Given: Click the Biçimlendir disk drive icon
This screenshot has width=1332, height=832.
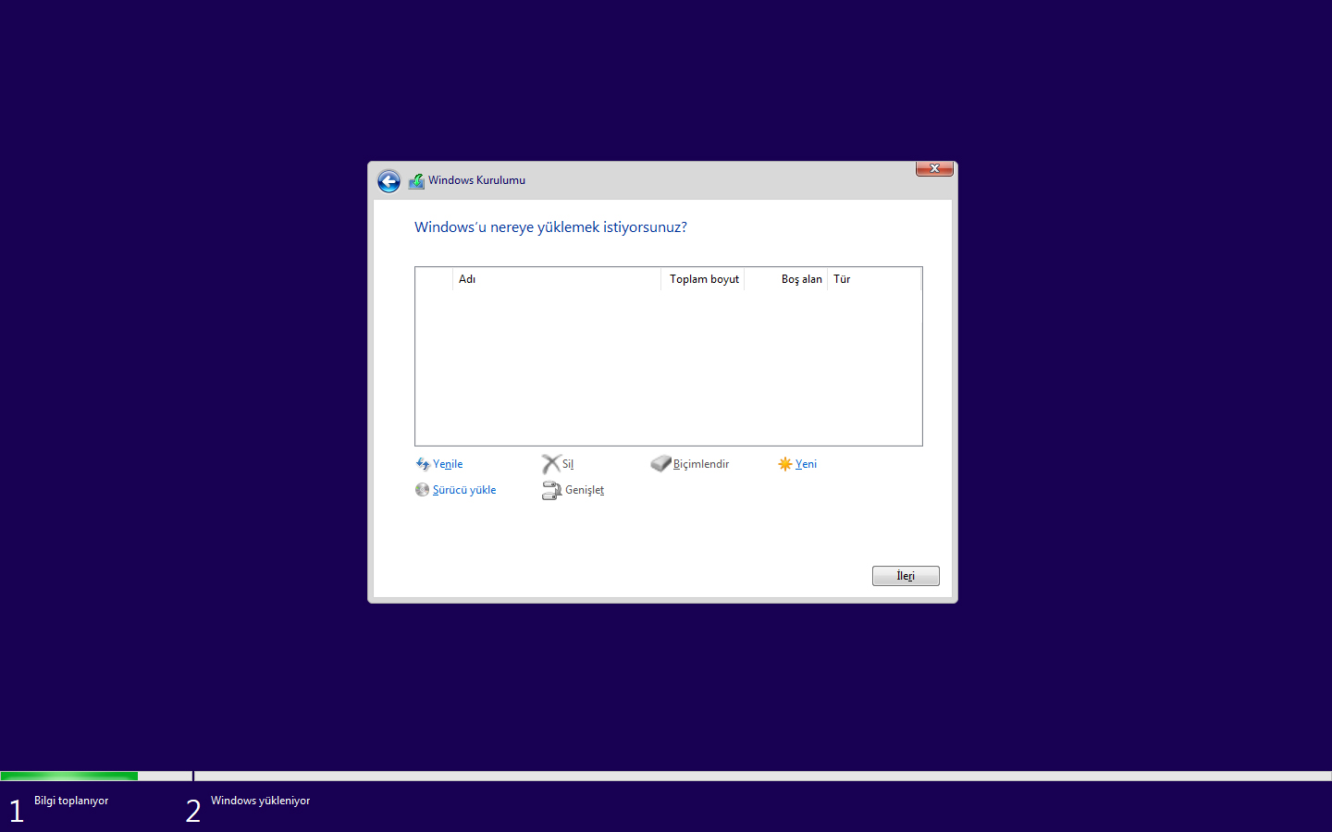Looking at the screenshot, I should [660, 464].
